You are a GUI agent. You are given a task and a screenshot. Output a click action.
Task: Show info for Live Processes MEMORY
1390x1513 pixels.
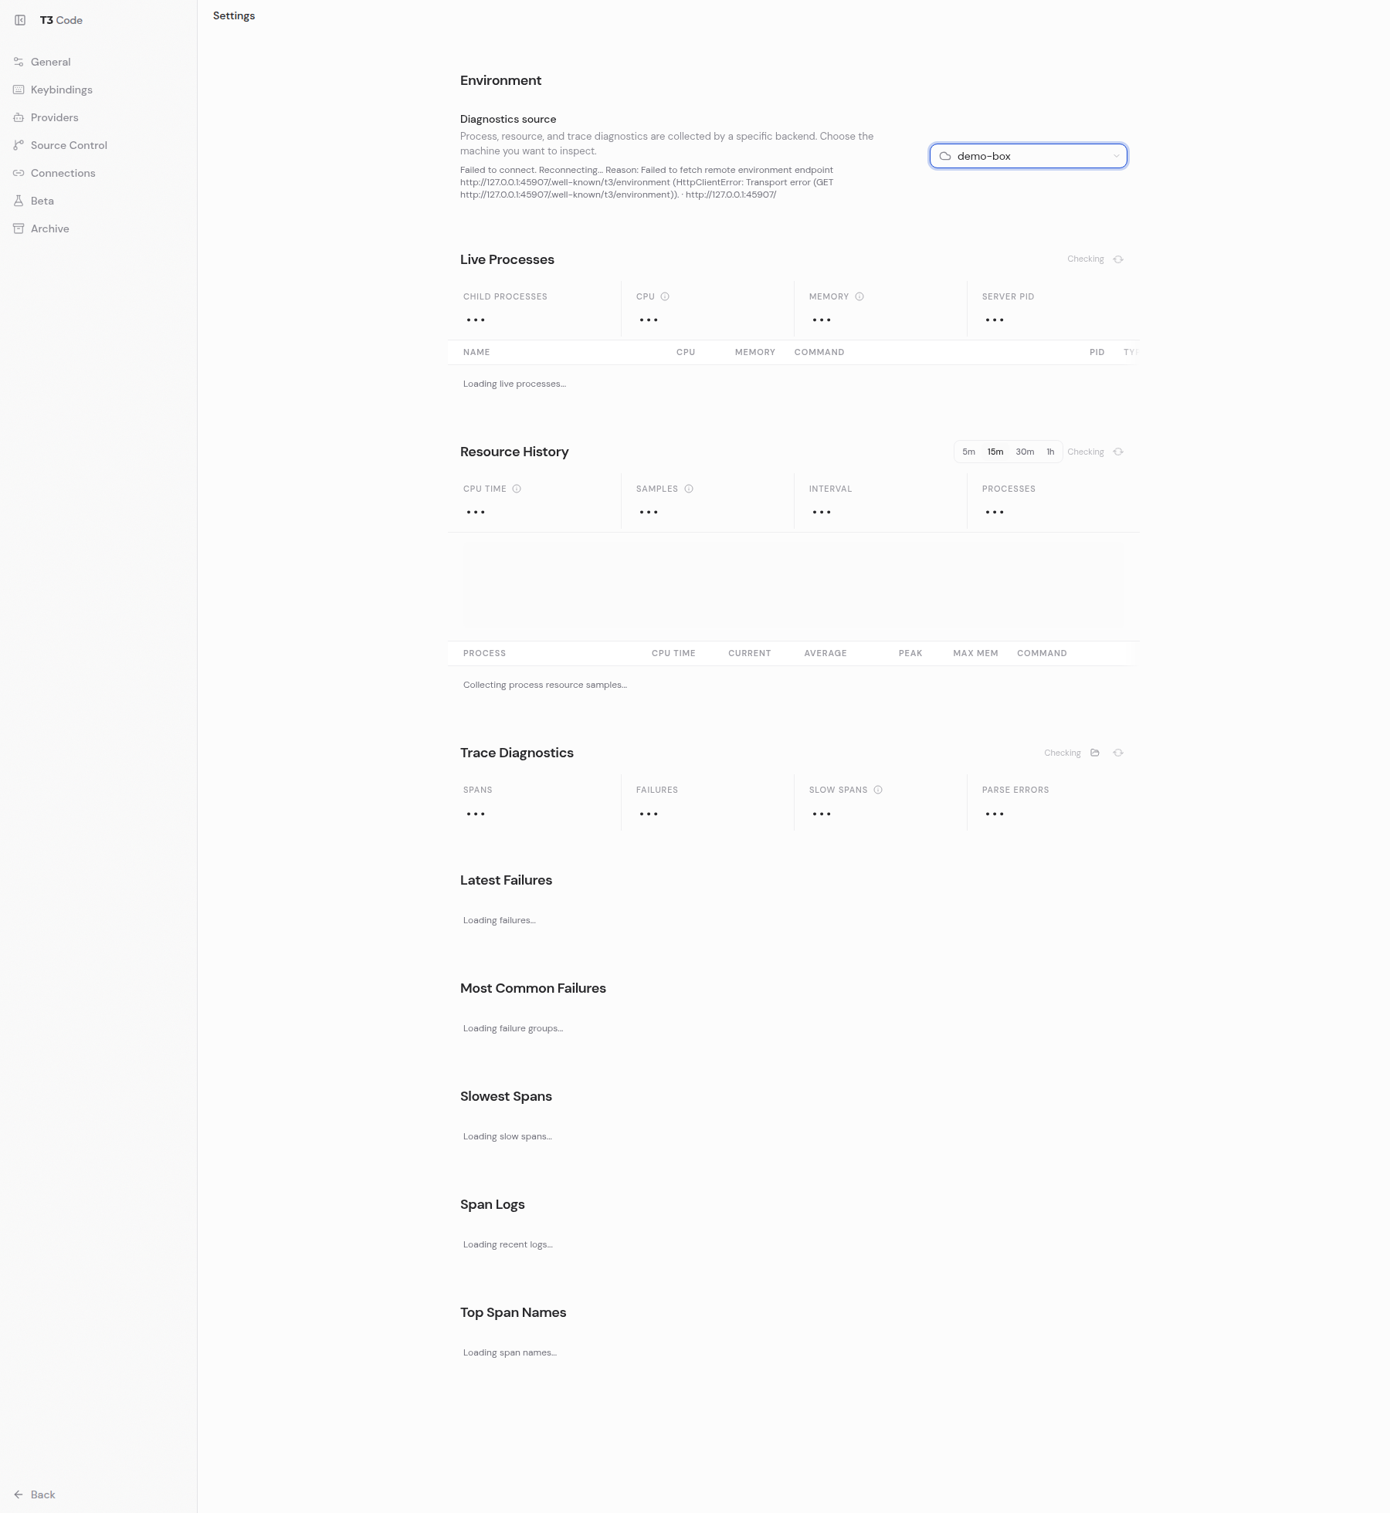[x=859, y=296]
